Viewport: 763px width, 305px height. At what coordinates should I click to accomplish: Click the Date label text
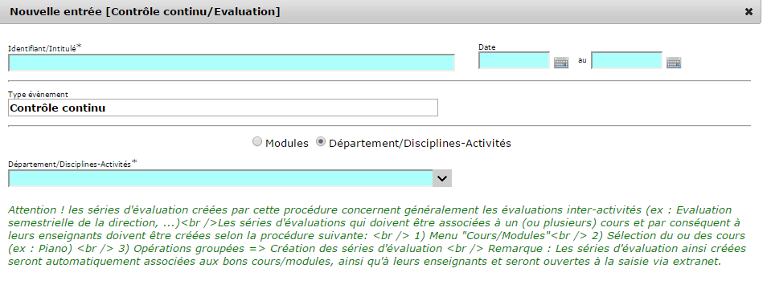tap(487, 47)
